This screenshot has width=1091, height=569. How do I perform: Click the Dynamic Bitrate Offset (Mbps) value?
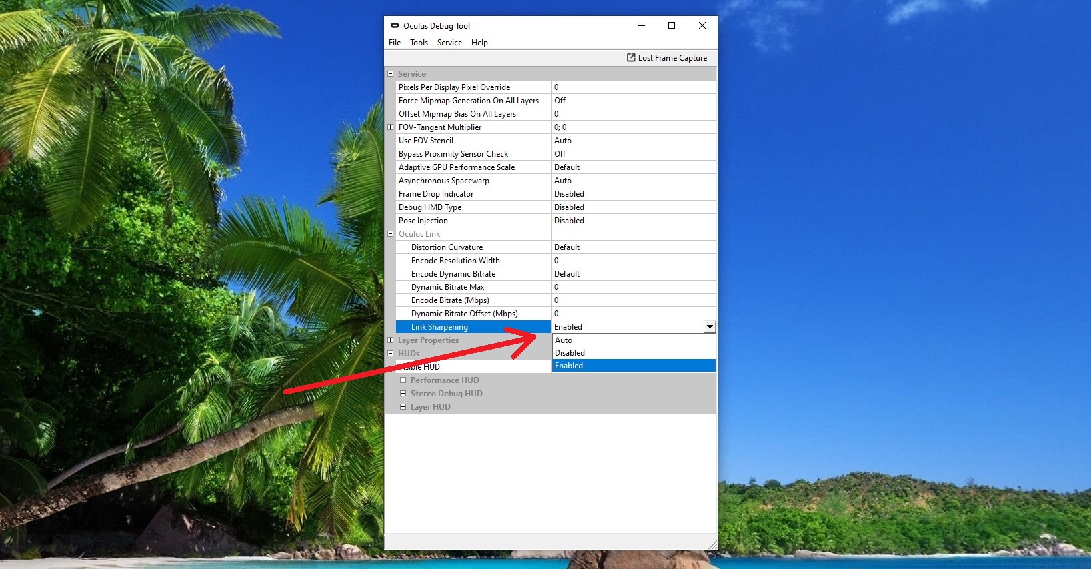(x=634, y=314)
